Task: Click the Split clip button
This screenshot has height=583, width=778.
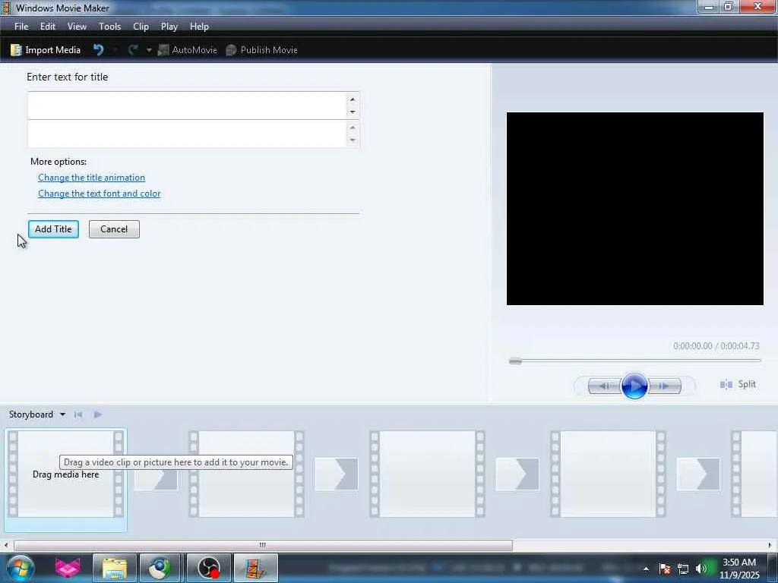Action: tap(738, 384)
